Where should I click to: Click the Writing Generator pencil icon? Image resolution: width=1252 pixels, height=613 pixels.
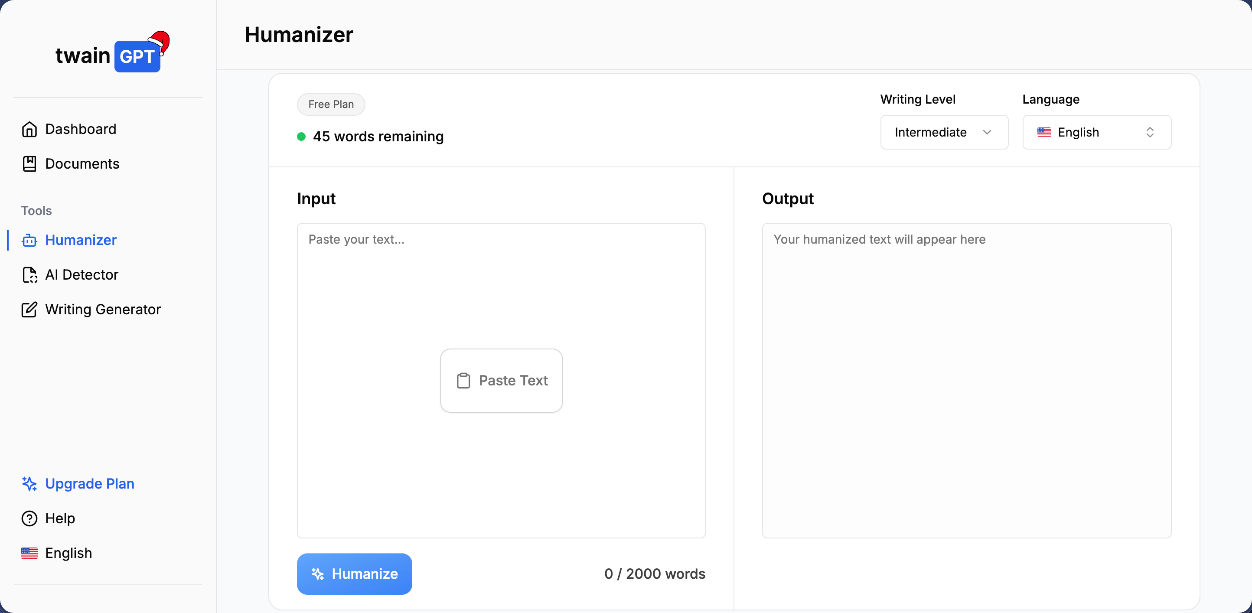29,310
